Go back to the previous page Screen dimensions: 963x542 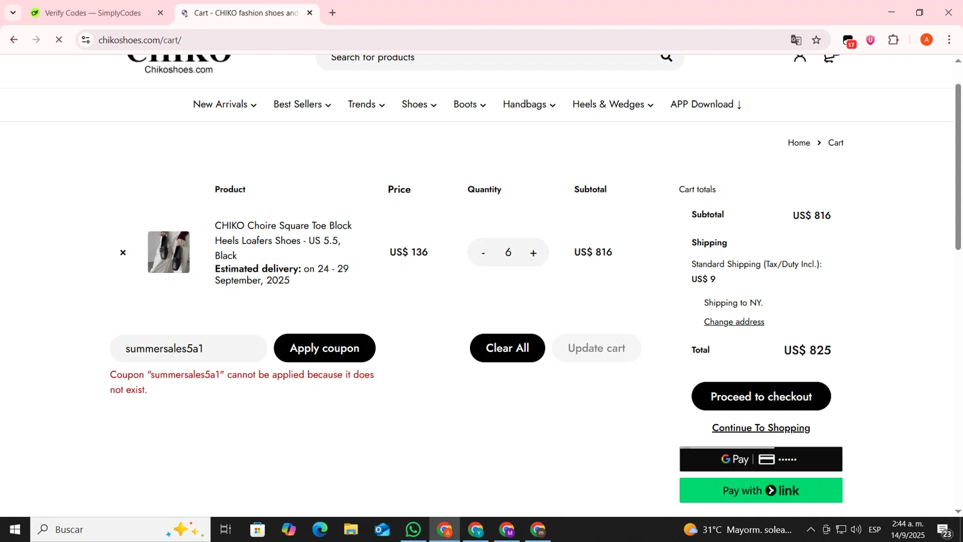[13, 40]
